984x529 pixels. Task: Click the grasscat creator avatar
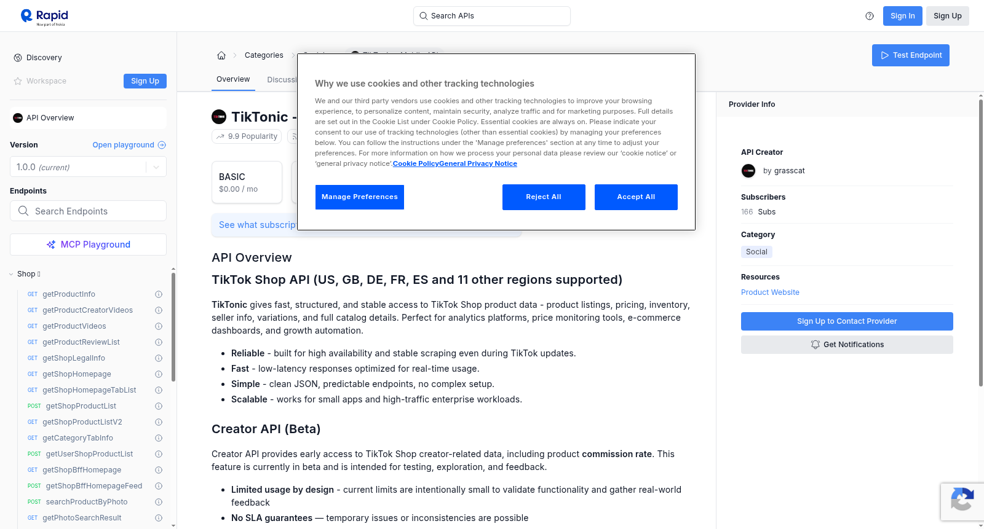pos(748,171)
